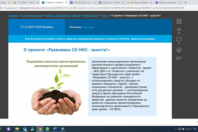This screenshot has height=132, width=198.
Task: Close the VK 'АНО ДПО и К' tab
Action: [123, 3]
